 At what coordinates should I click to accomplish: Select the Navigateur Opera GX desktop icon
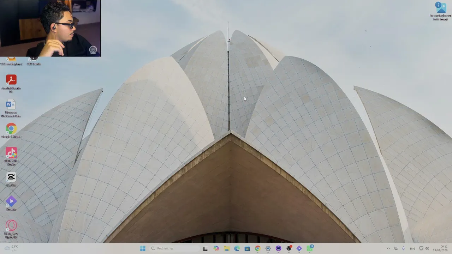tap(11, 229)
